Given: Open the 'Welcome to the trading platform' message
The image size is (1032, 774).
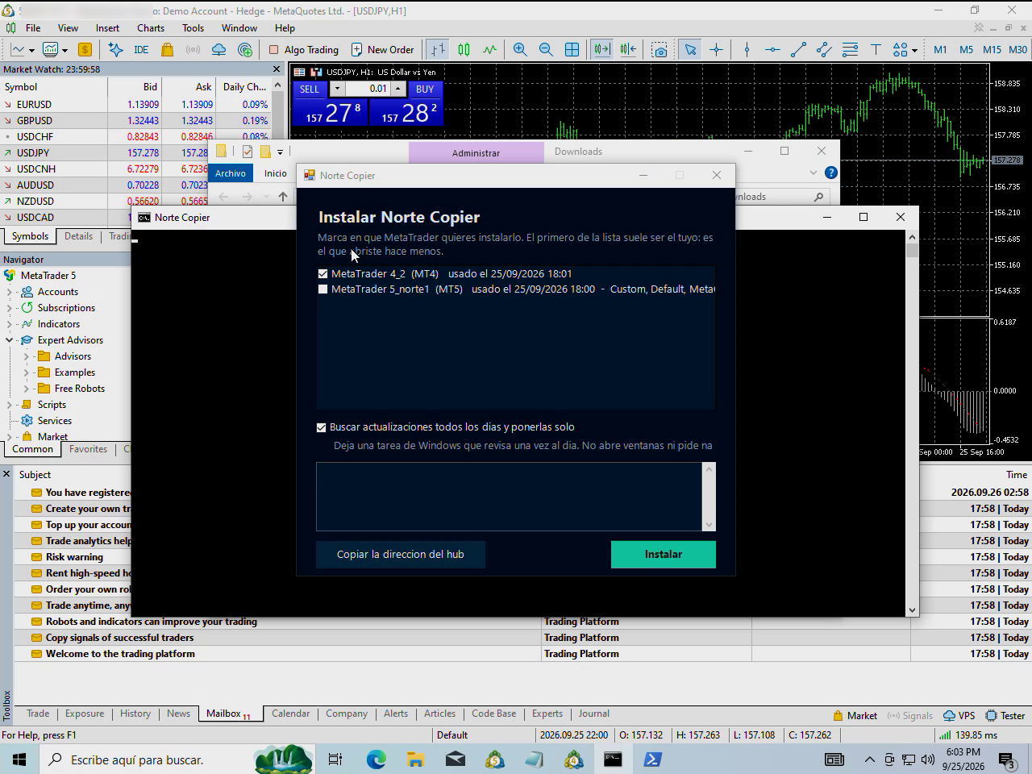Looking at the screenshot, I should click(x=120, y=654).
